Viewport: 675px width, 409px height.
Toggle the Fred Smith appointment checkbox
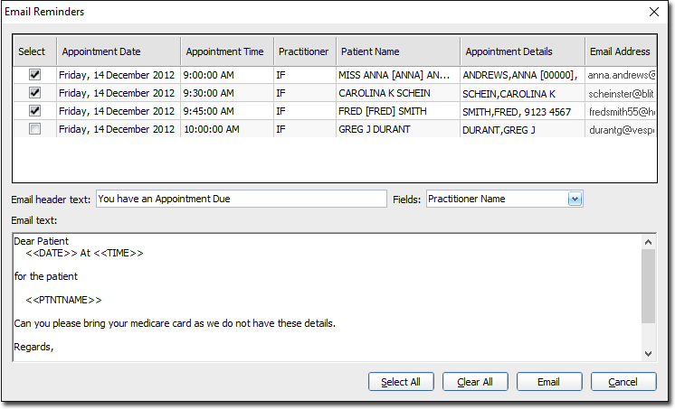tap(34, 111)
